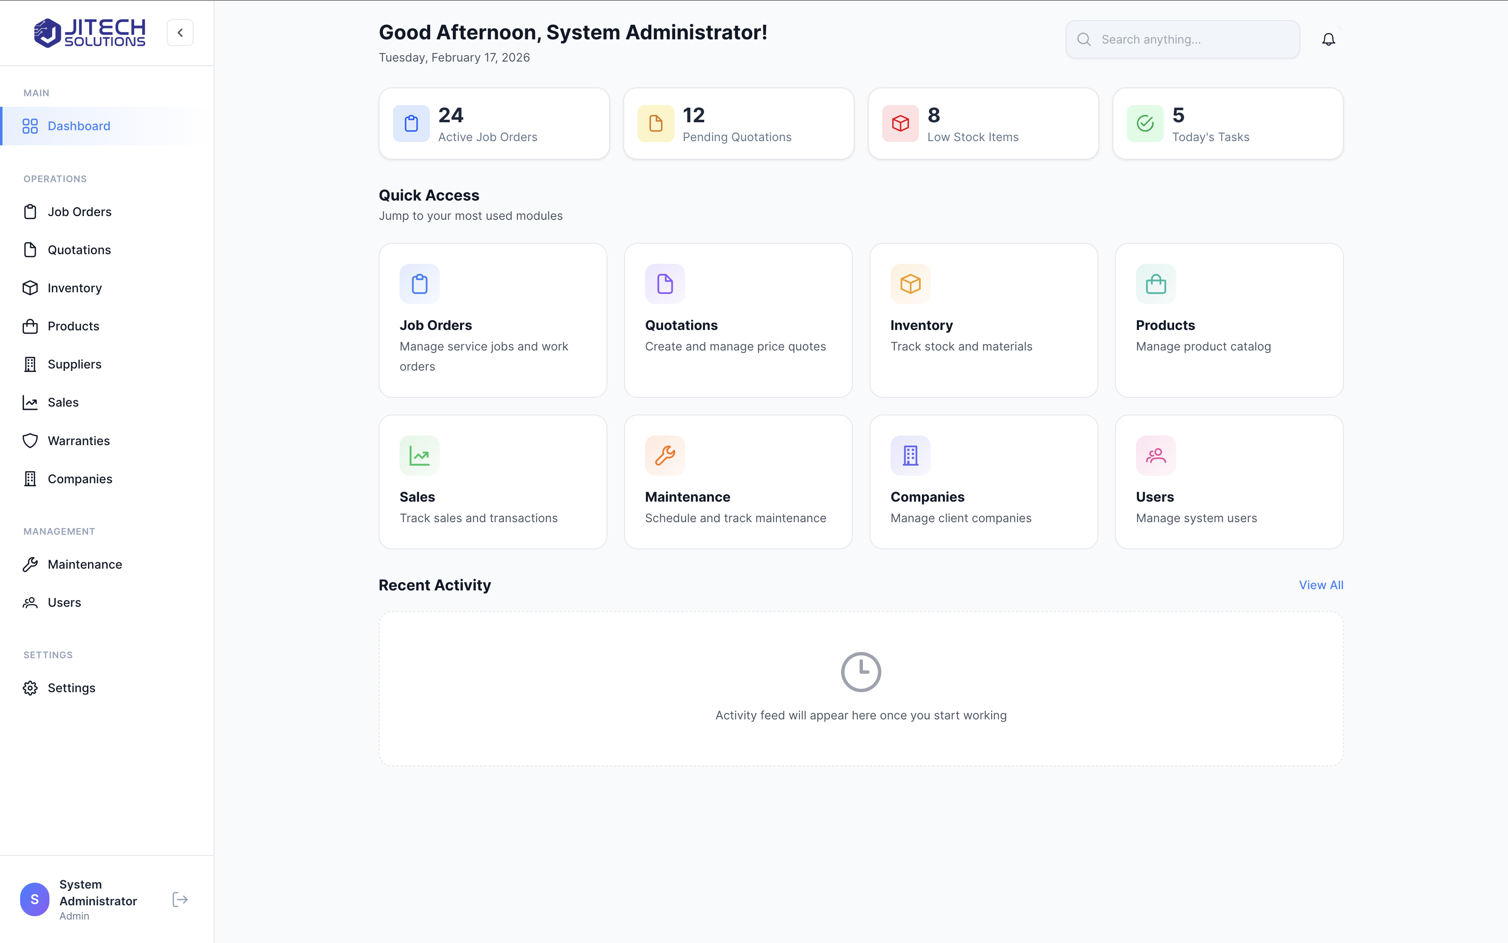Go to Inventory in sidebar
This screenshot has width=1508, height=943.
click(107, 288)
